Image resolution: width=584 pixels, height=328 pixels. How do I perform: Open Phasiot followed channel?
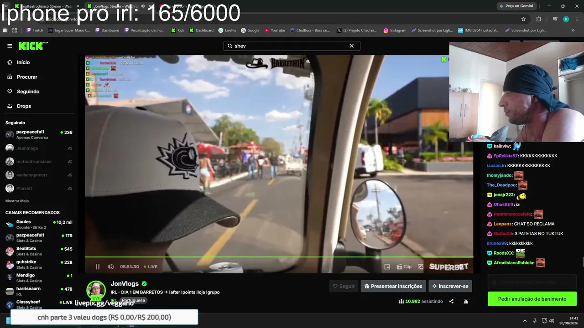[x=39, y=188]
